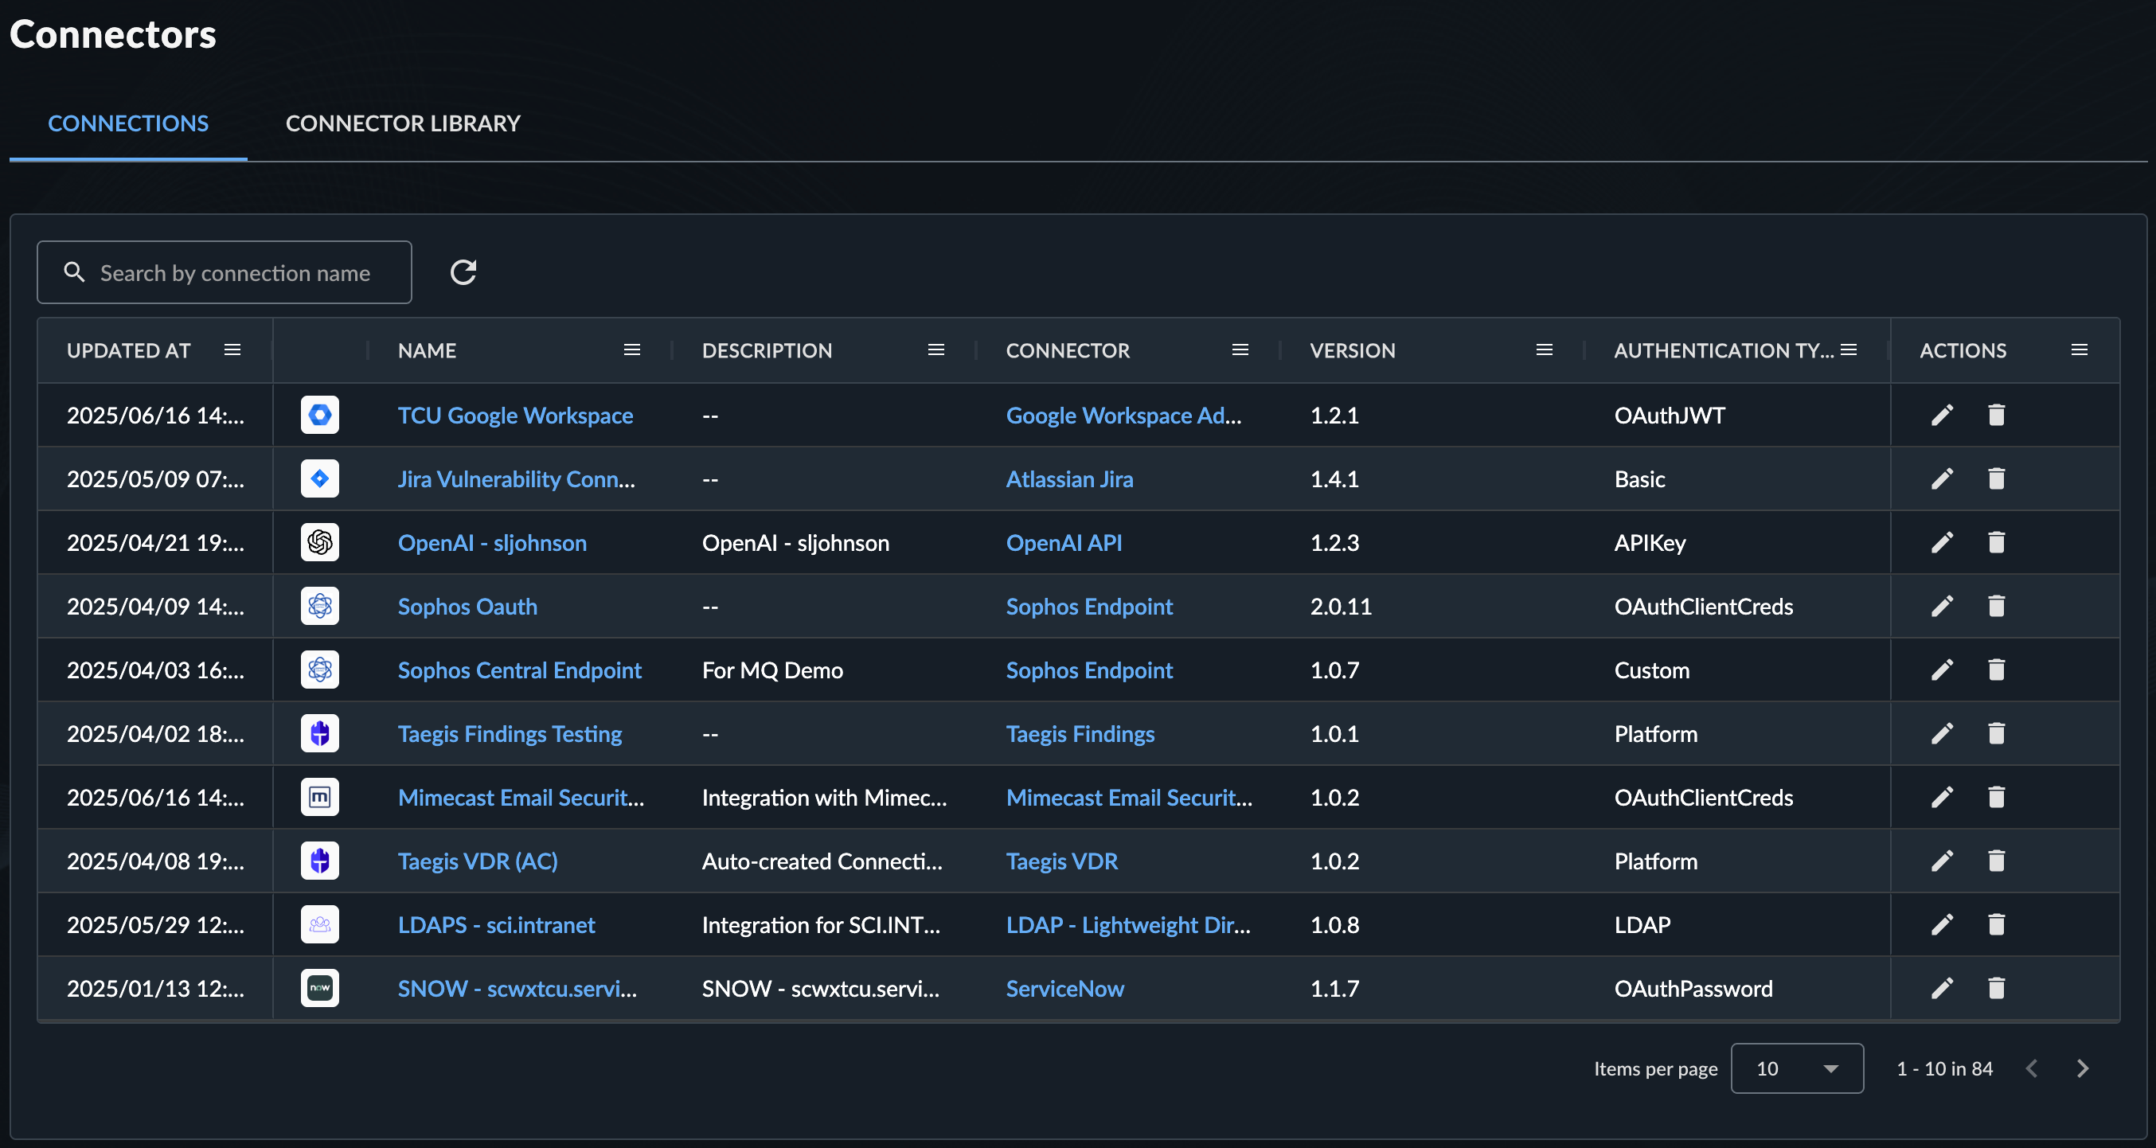The image size is (2156, 1148).
Task: Open the TCU Google Workspace link
Action: [515, 415]
